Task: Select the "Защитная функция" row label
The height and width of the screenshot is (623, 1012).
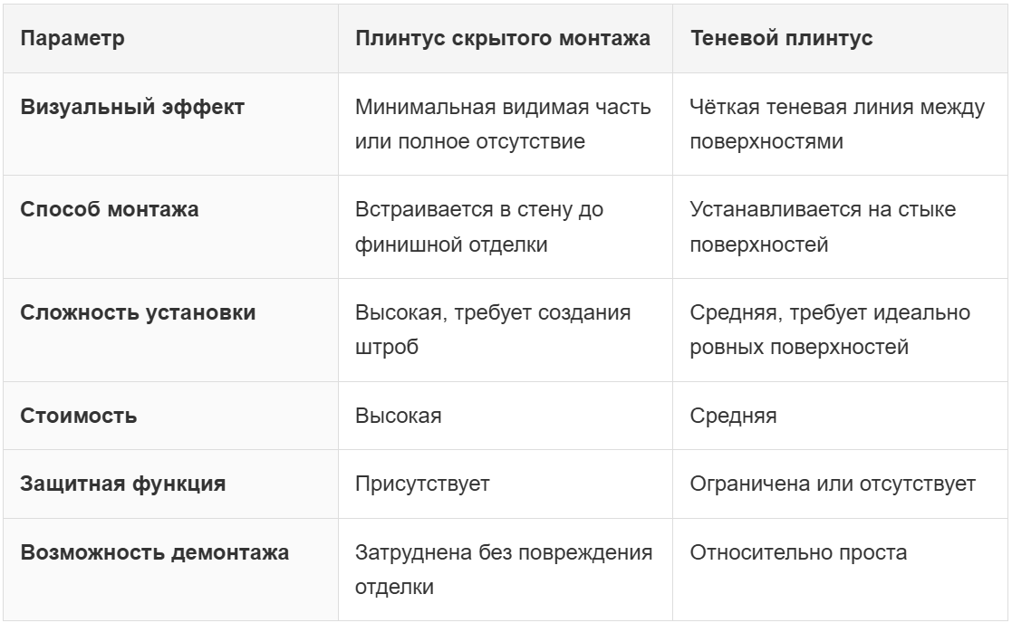Action: 123,484
